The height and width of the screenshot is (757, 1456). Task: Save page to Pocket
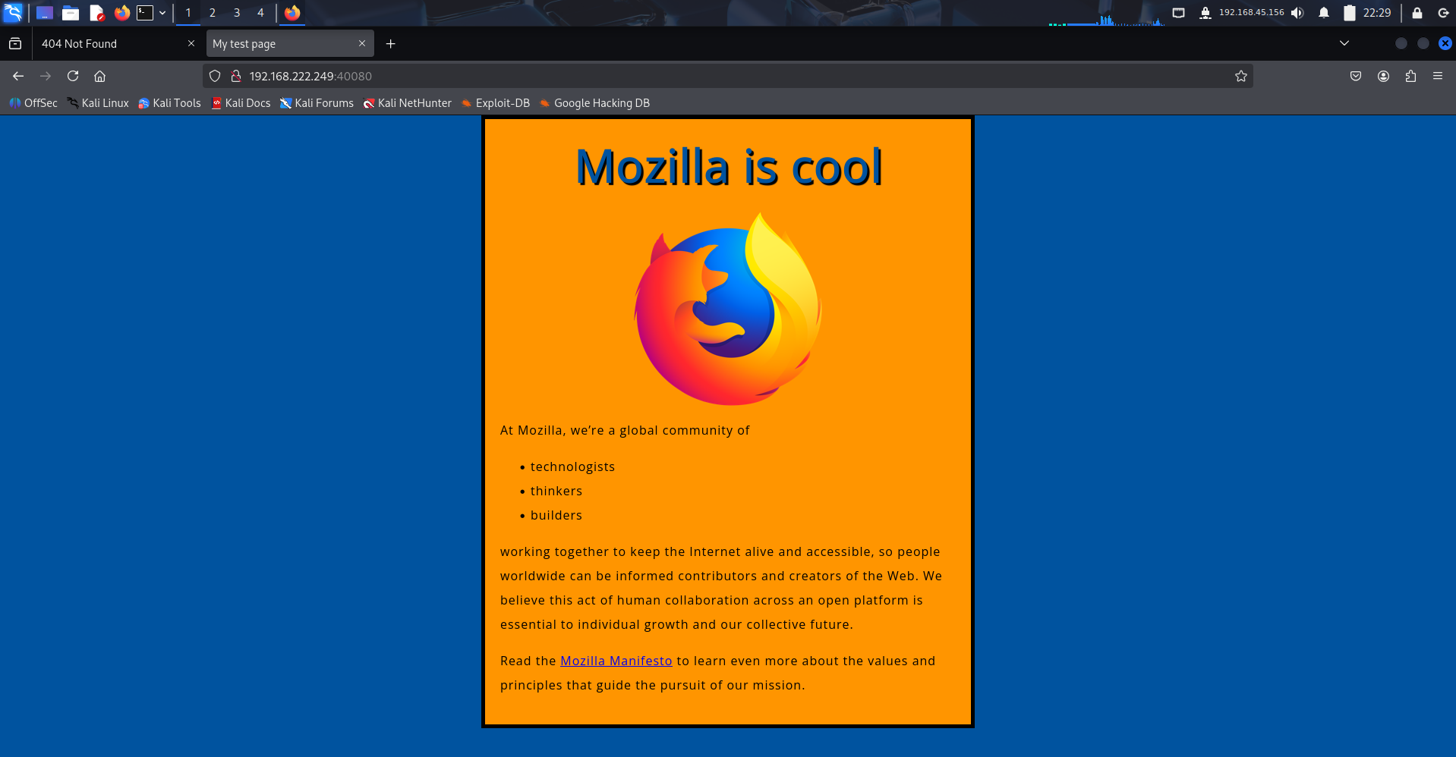coord(1356,76)
